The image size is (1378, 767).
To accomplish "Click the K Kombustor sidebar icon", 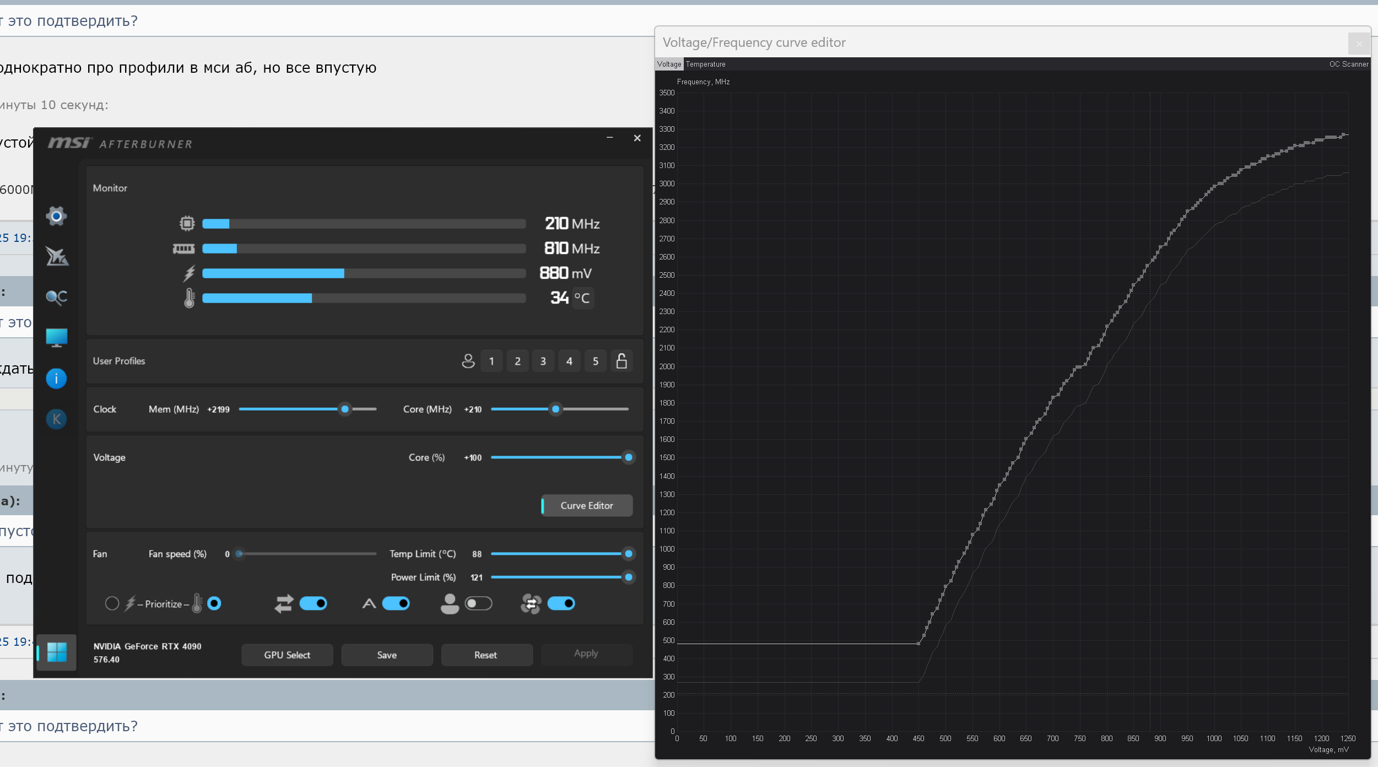I will tap(56, 419).
